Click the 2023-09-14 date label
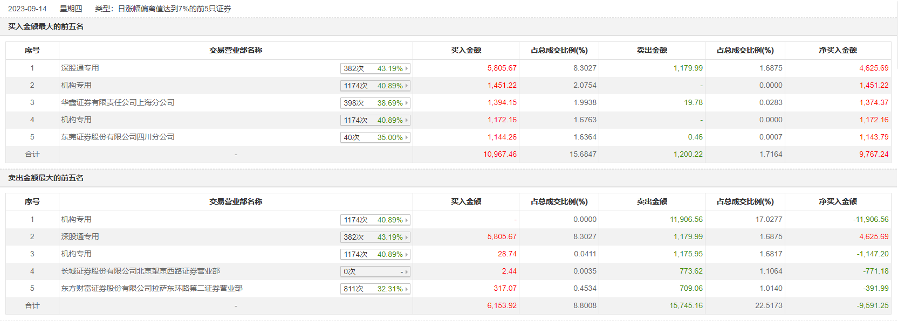Screen dimensions: 898x321 pyautogui.click(x=28, y=9)
